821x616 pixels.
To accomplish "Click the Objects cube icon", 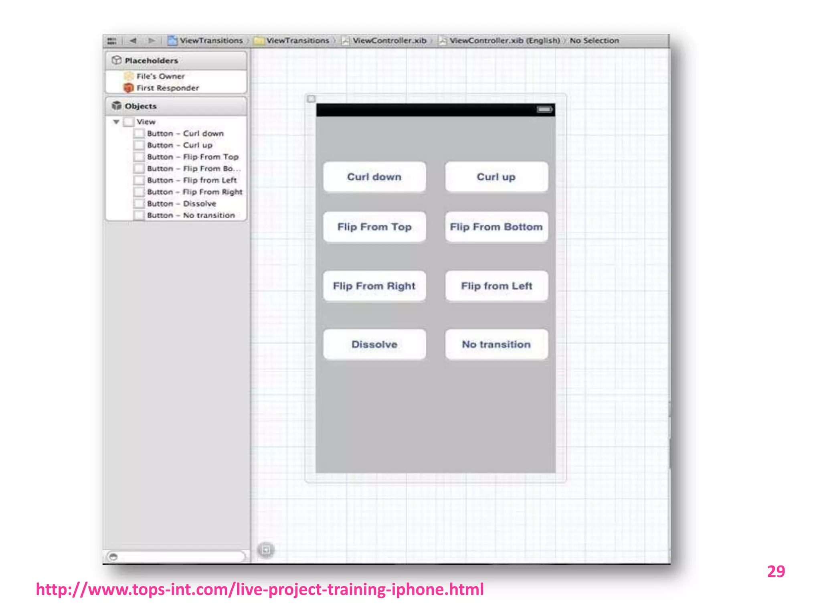I will 116,106.
